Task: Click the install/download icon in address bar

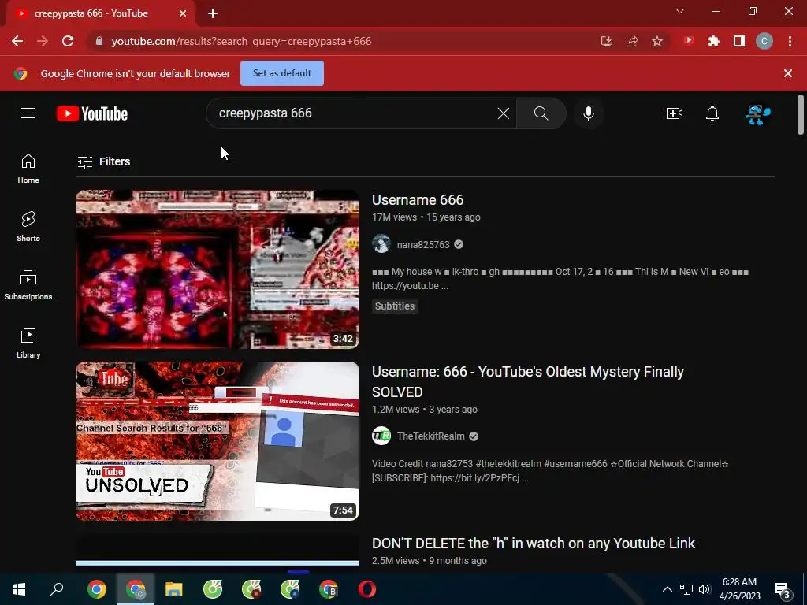Action: (607, 41)
